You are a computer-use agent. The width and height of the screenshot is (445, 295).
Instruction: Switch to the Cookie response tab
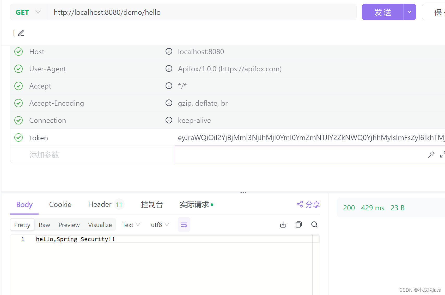60,205
